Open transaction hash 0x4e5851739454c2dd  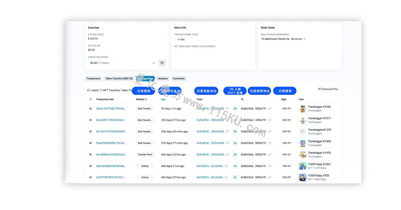[x=111, y=120]
